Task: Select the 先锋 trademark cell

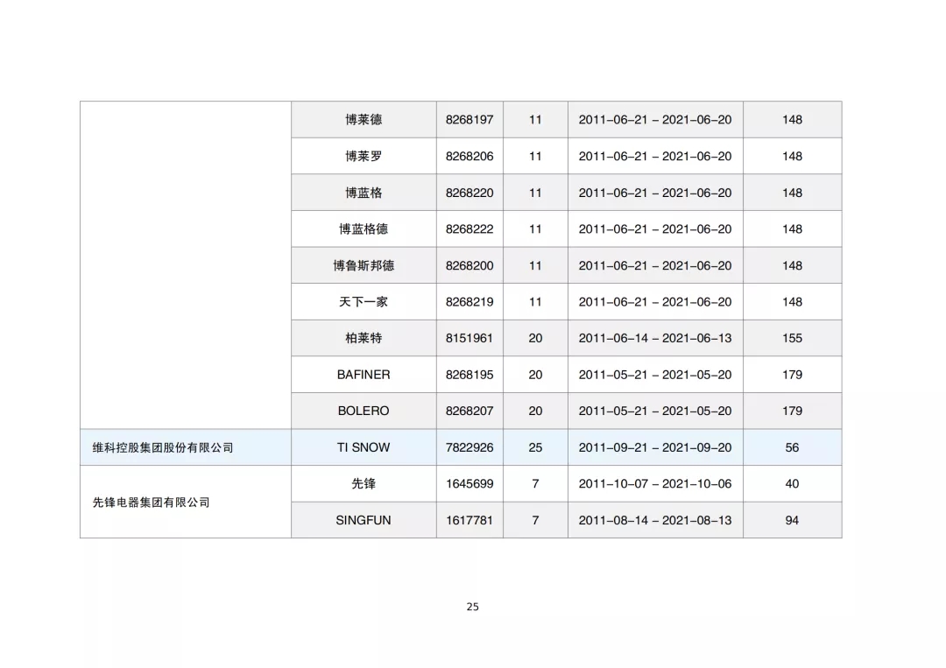Action: pos(364,483)
